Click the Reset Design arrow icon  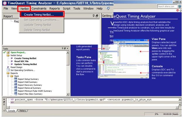[8, 67]
